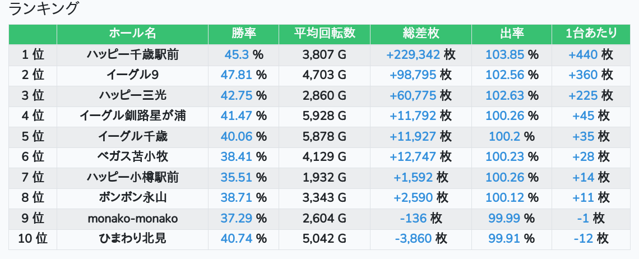Click the 1台あたり column header

point(591,34)
